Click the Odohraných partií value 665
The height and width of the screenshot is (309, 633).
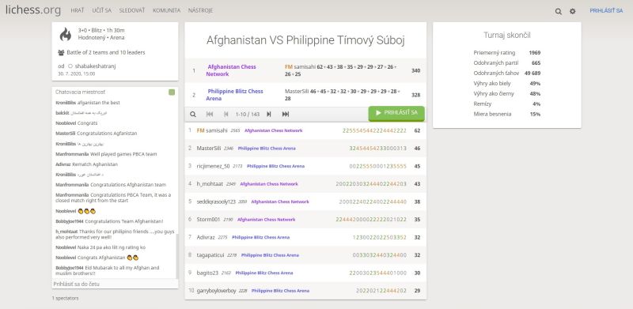tap(536, 63)
